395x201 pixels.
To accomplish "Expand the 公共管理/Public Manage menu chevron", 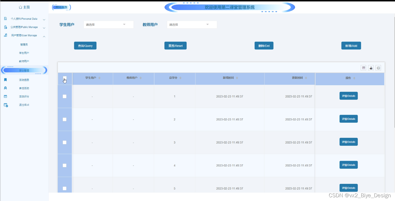I will click(x=44, y=28).
